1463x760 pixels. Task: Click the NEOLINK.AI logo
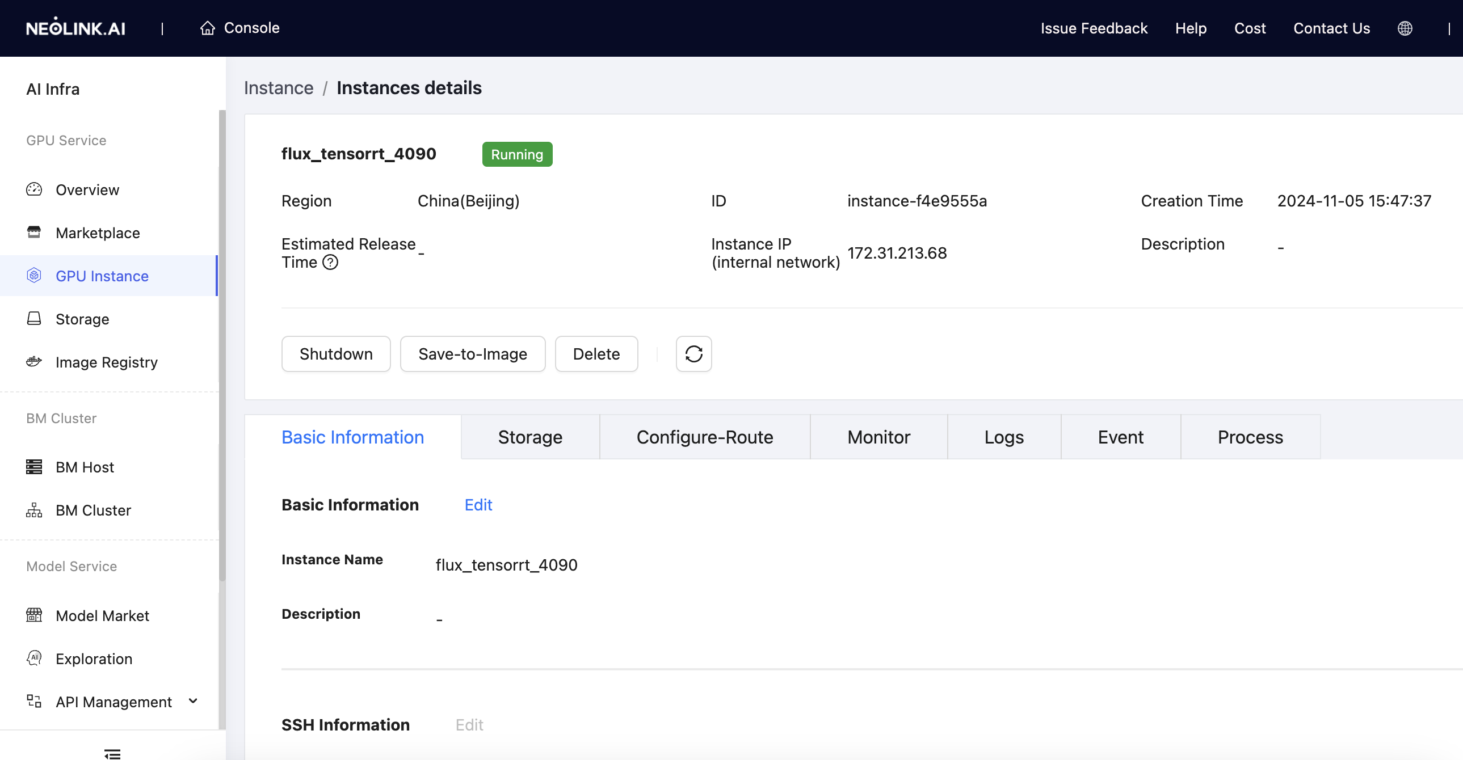click(x=75, y=28)
